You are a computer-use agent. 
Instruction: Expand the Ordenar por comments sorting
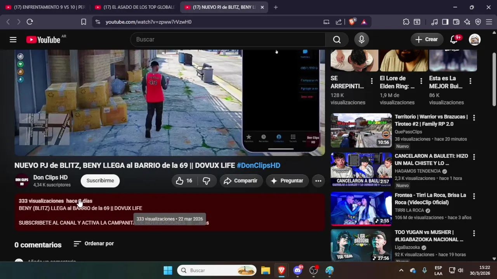(94, 244)
